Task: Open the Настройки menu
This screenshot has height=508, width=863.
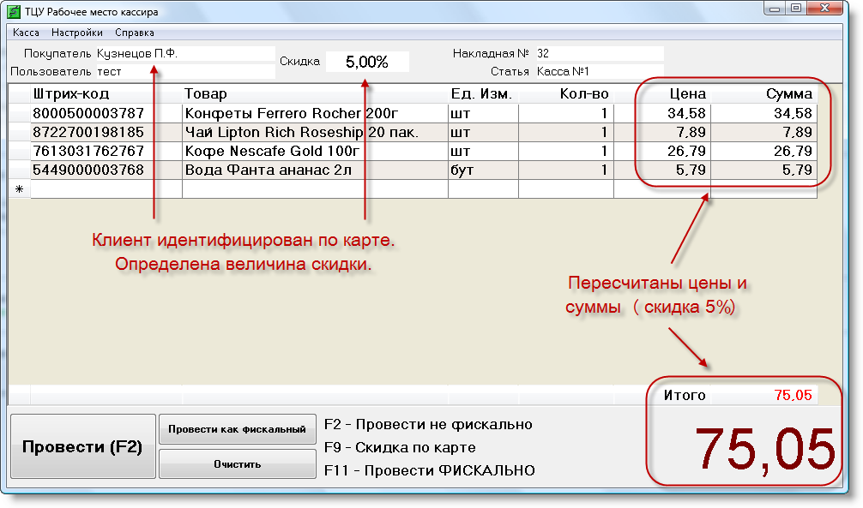Action: click(x=77, y=33)
